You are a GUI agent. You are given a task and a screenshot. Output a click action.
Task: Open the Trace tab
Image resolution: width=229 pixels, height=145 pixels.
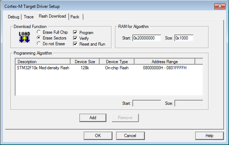[29, 17]
